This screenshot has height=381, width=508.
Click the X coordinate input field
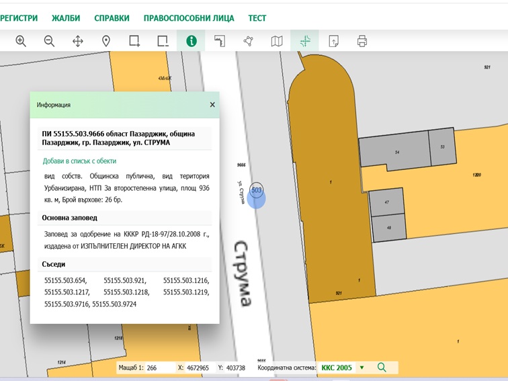tap(202, 368)
